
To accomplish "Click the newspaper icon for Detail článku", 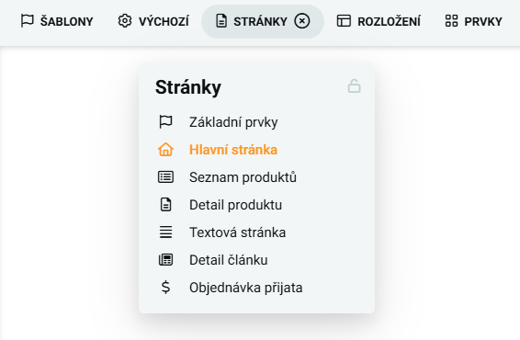I will [x=165, y=260].
